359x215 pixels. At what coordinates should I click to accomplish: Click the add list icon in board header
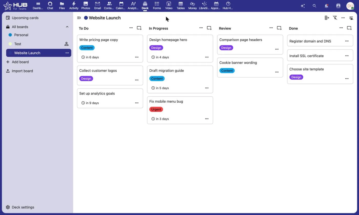point(327,18)
